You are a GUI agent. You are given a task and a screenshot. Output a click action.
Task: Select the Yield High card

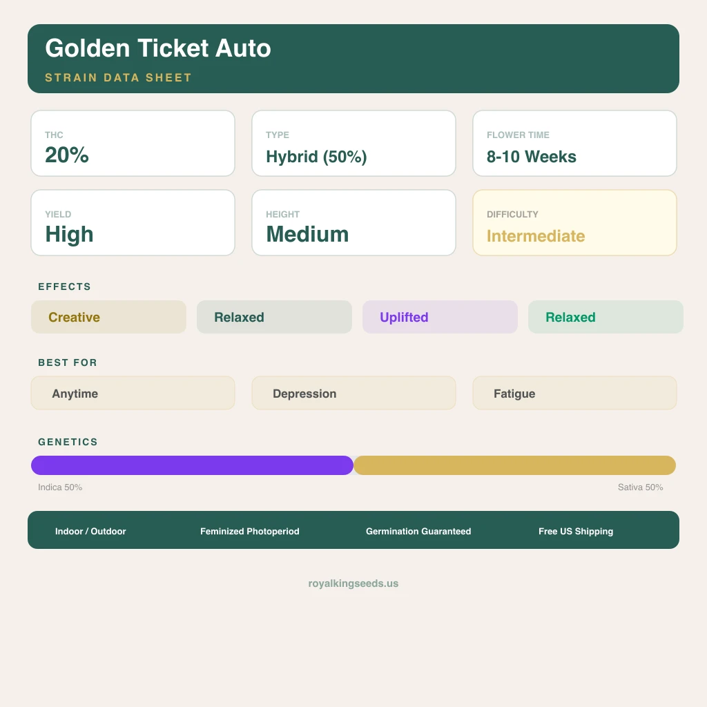click(133, 223)
